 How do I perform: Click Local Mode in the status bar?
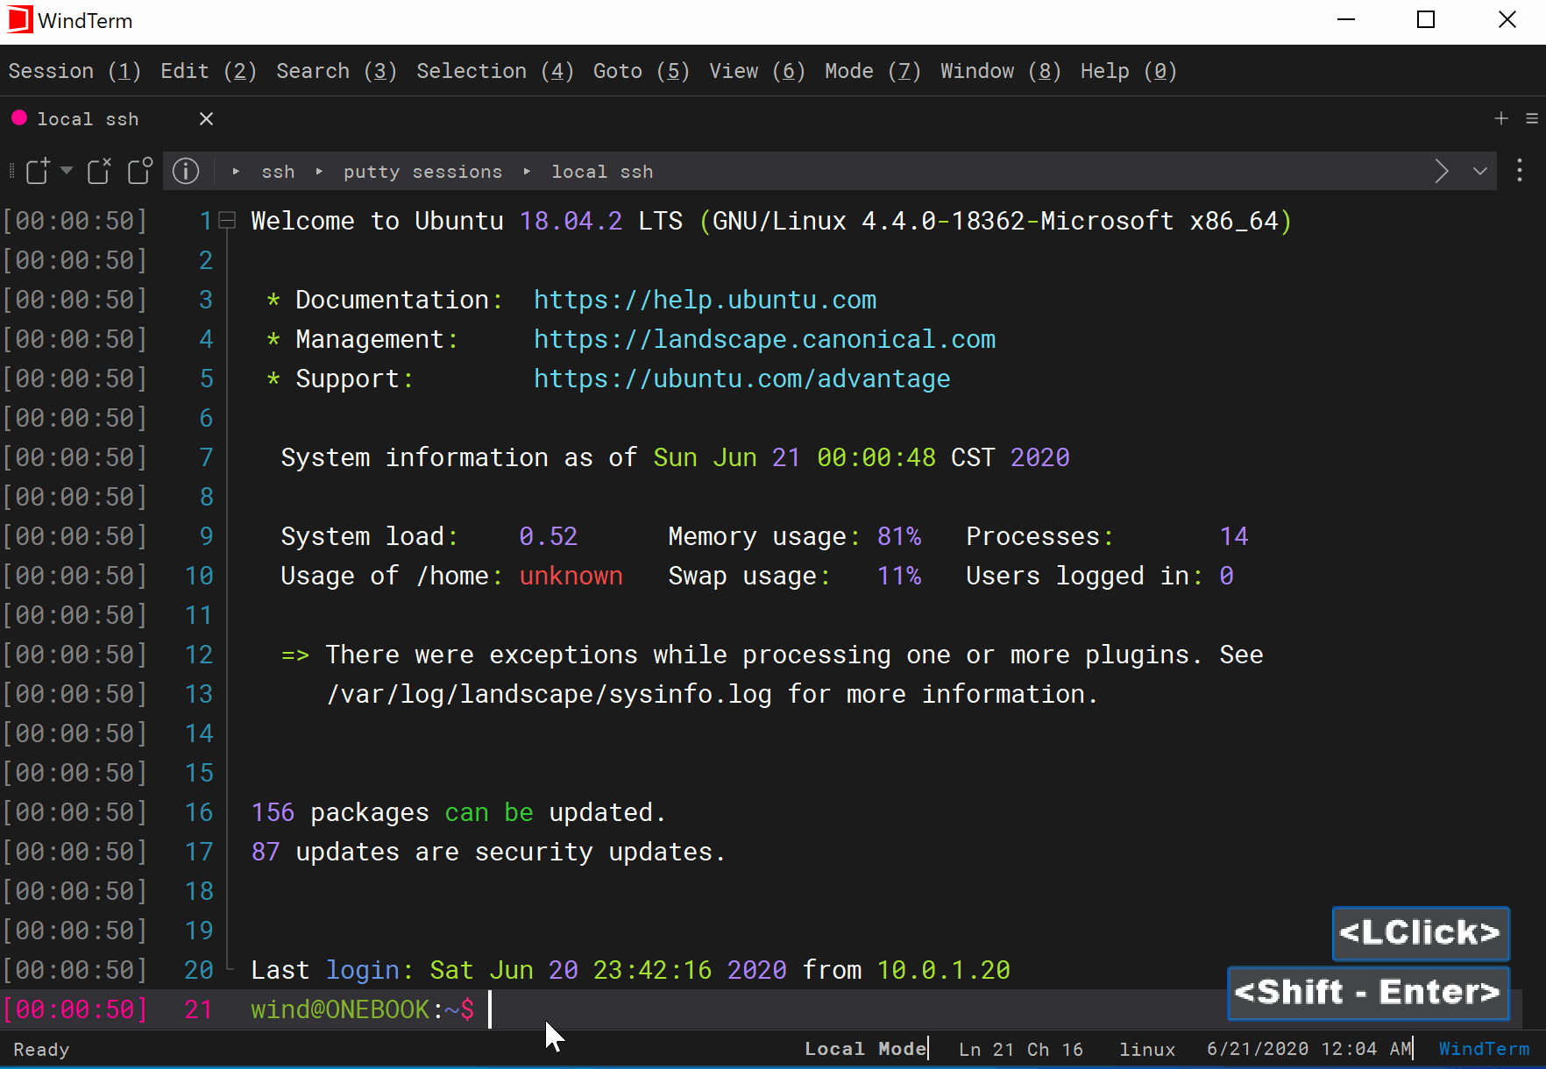click(865, 1049)
